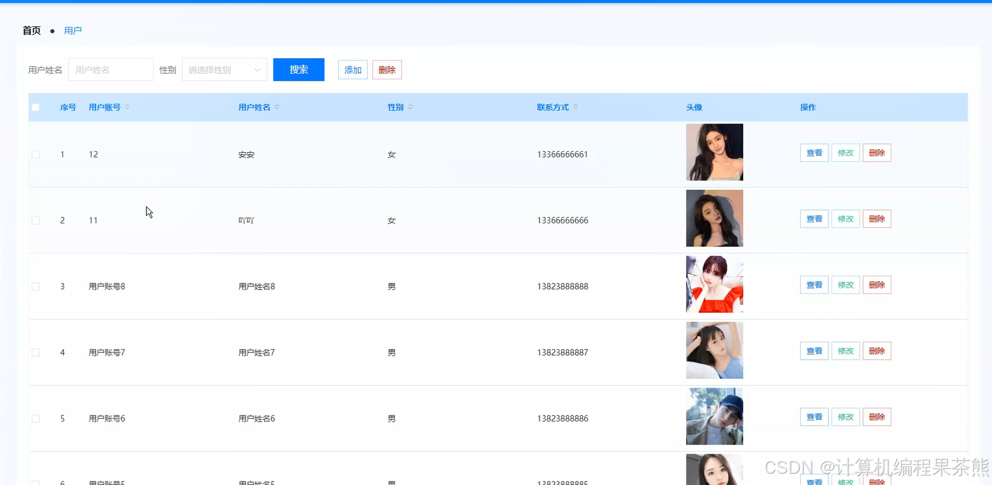This screenshot has width=992, height=485.
Task: Open avatar thumbnail of user 吖吖
Action: [714, 218]
